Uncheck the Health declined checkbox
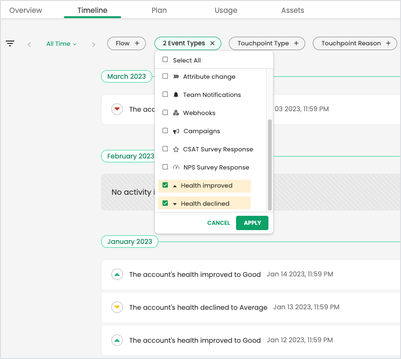The height and width of the screenshot is (359, 401). (x=165, y=203)
